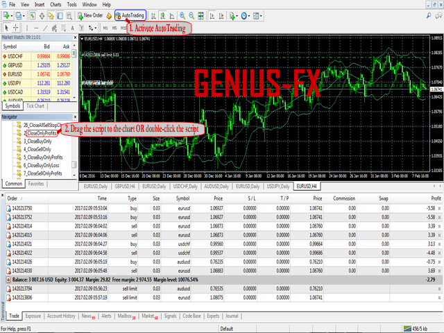Open the Periods clock icon
The width and height of the screenshot is (444, 333).
[x=244, y=16]
